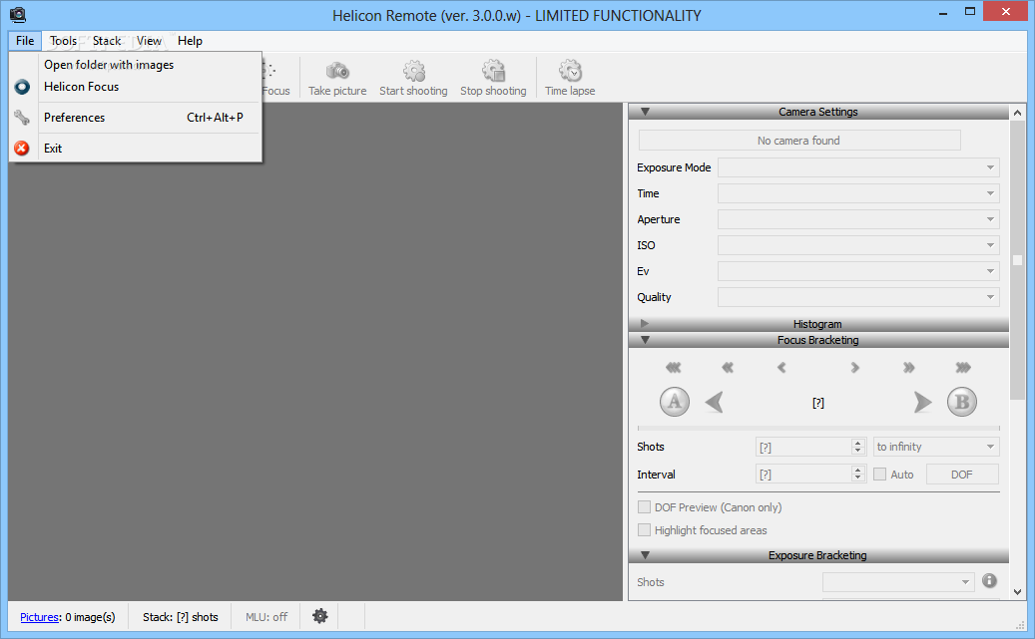The width and height of the screenshot is (1035, 639).
Task: Open the Ev dropdown
Action: point(858,271)
